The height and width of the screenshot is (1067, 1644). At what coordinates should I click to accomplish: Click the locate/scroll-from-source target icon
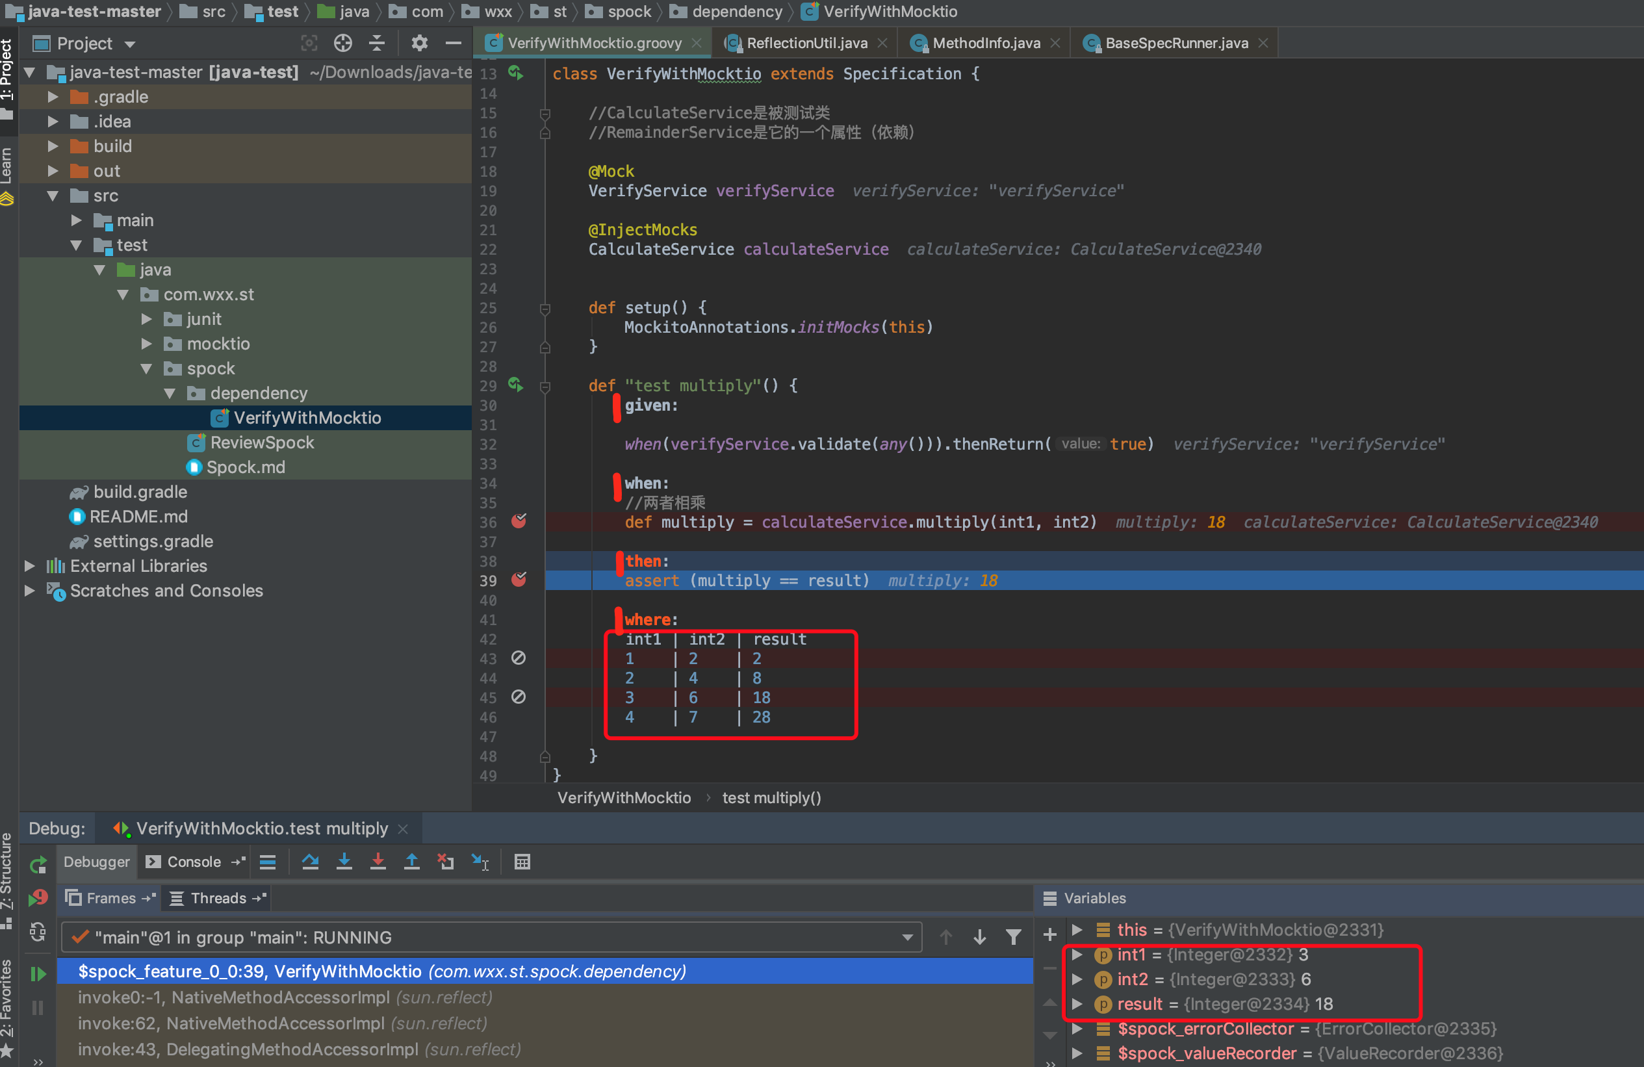[x=342, y=44]
